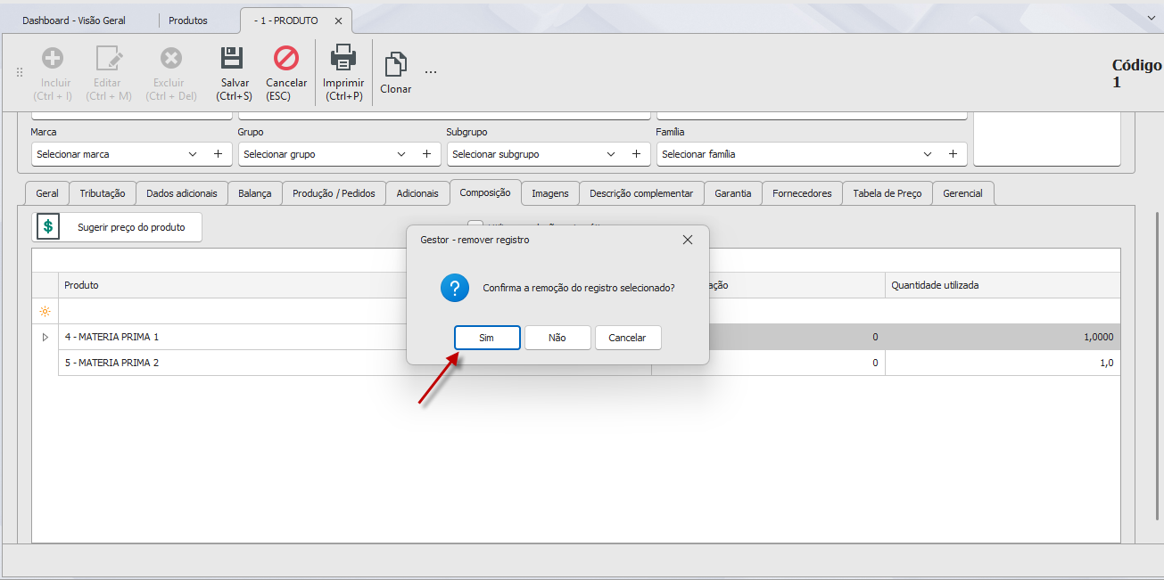This screenshot has width=1164, height=580.
Task: Close the 'Gestor - remover registro' dialog
Action: 688,240
